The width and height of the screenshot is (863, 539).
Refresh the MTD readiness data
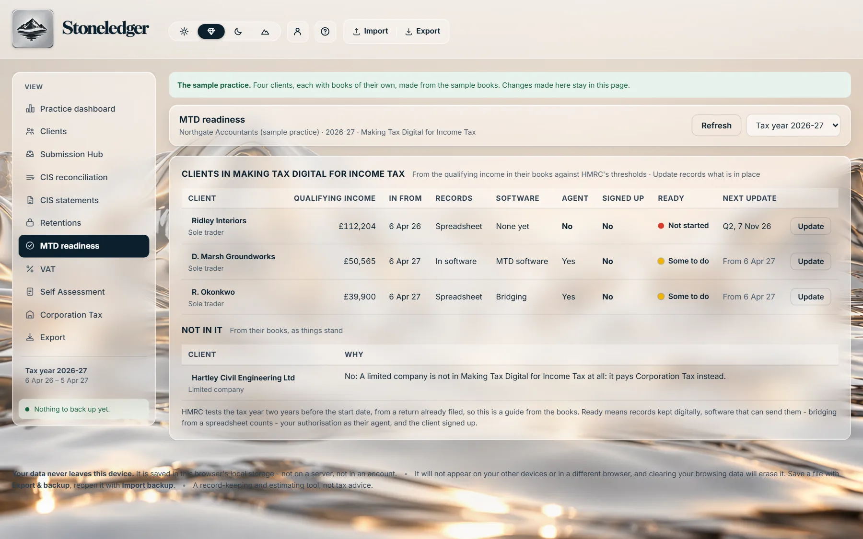(716, 126)
